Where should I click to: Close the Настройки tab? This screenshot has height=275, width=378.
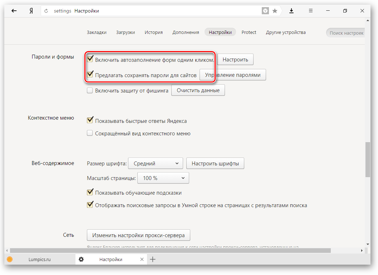(x=142, y=259)
